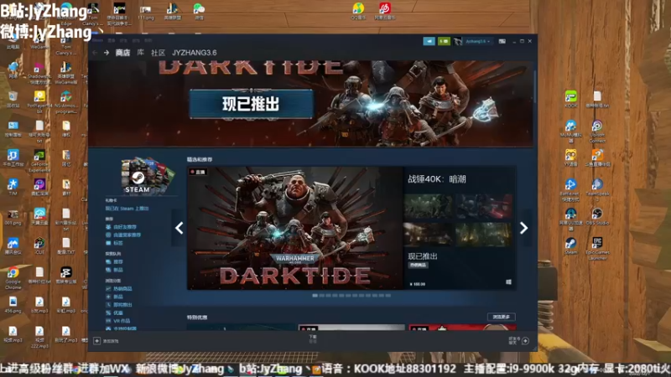Open Battle.net desktop shortcut
The image size is (671, 377).
click(x=570, y=190)
